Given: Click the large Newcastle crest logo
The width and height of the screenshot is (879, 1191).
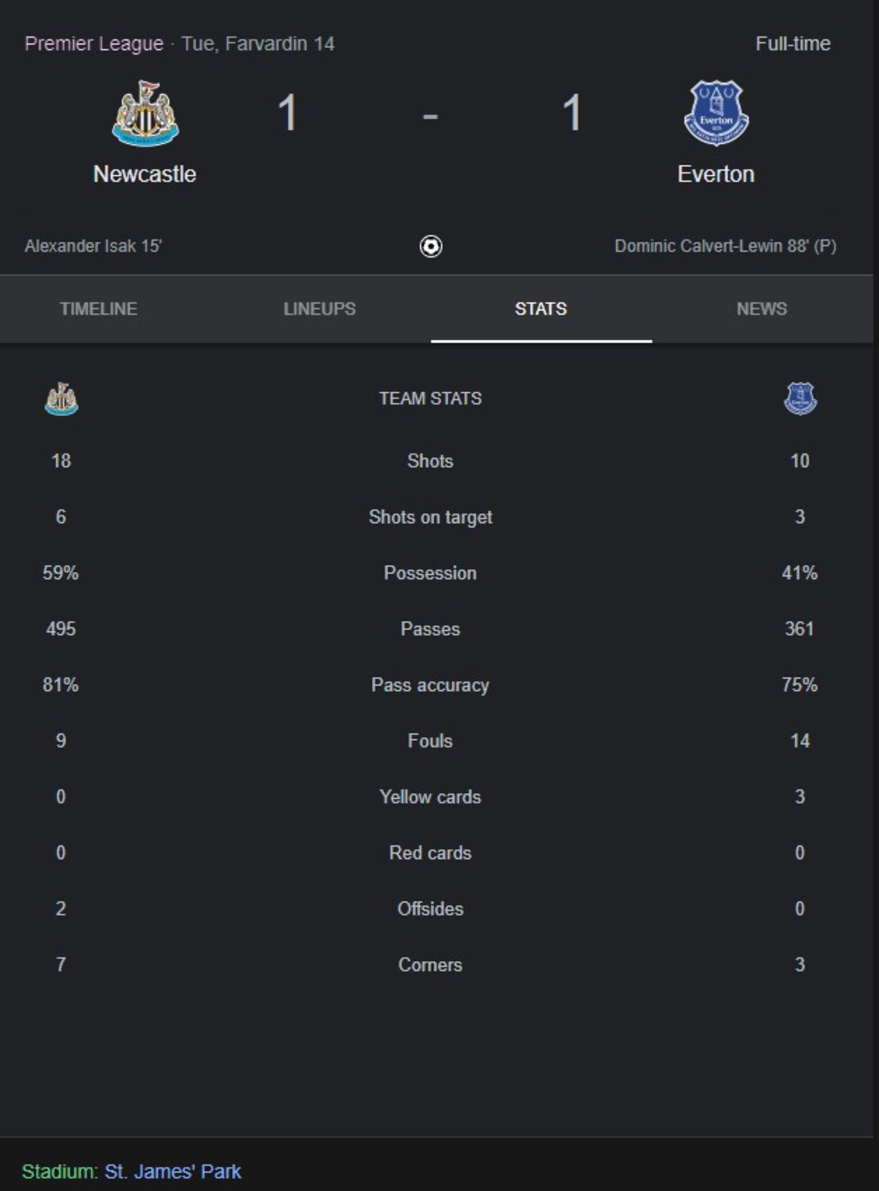Looking at the screenshot, I should (x=145, y=114).
